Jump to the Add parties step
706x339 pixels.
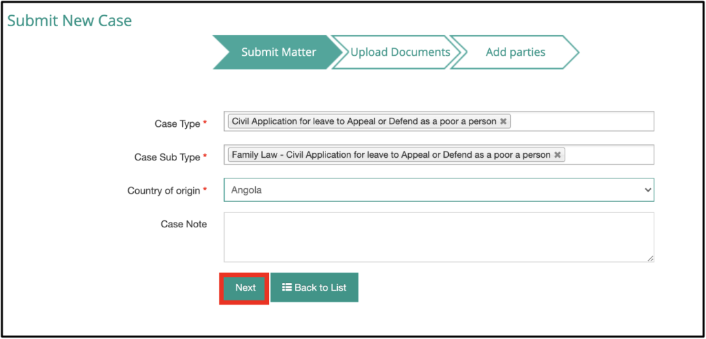515,52
